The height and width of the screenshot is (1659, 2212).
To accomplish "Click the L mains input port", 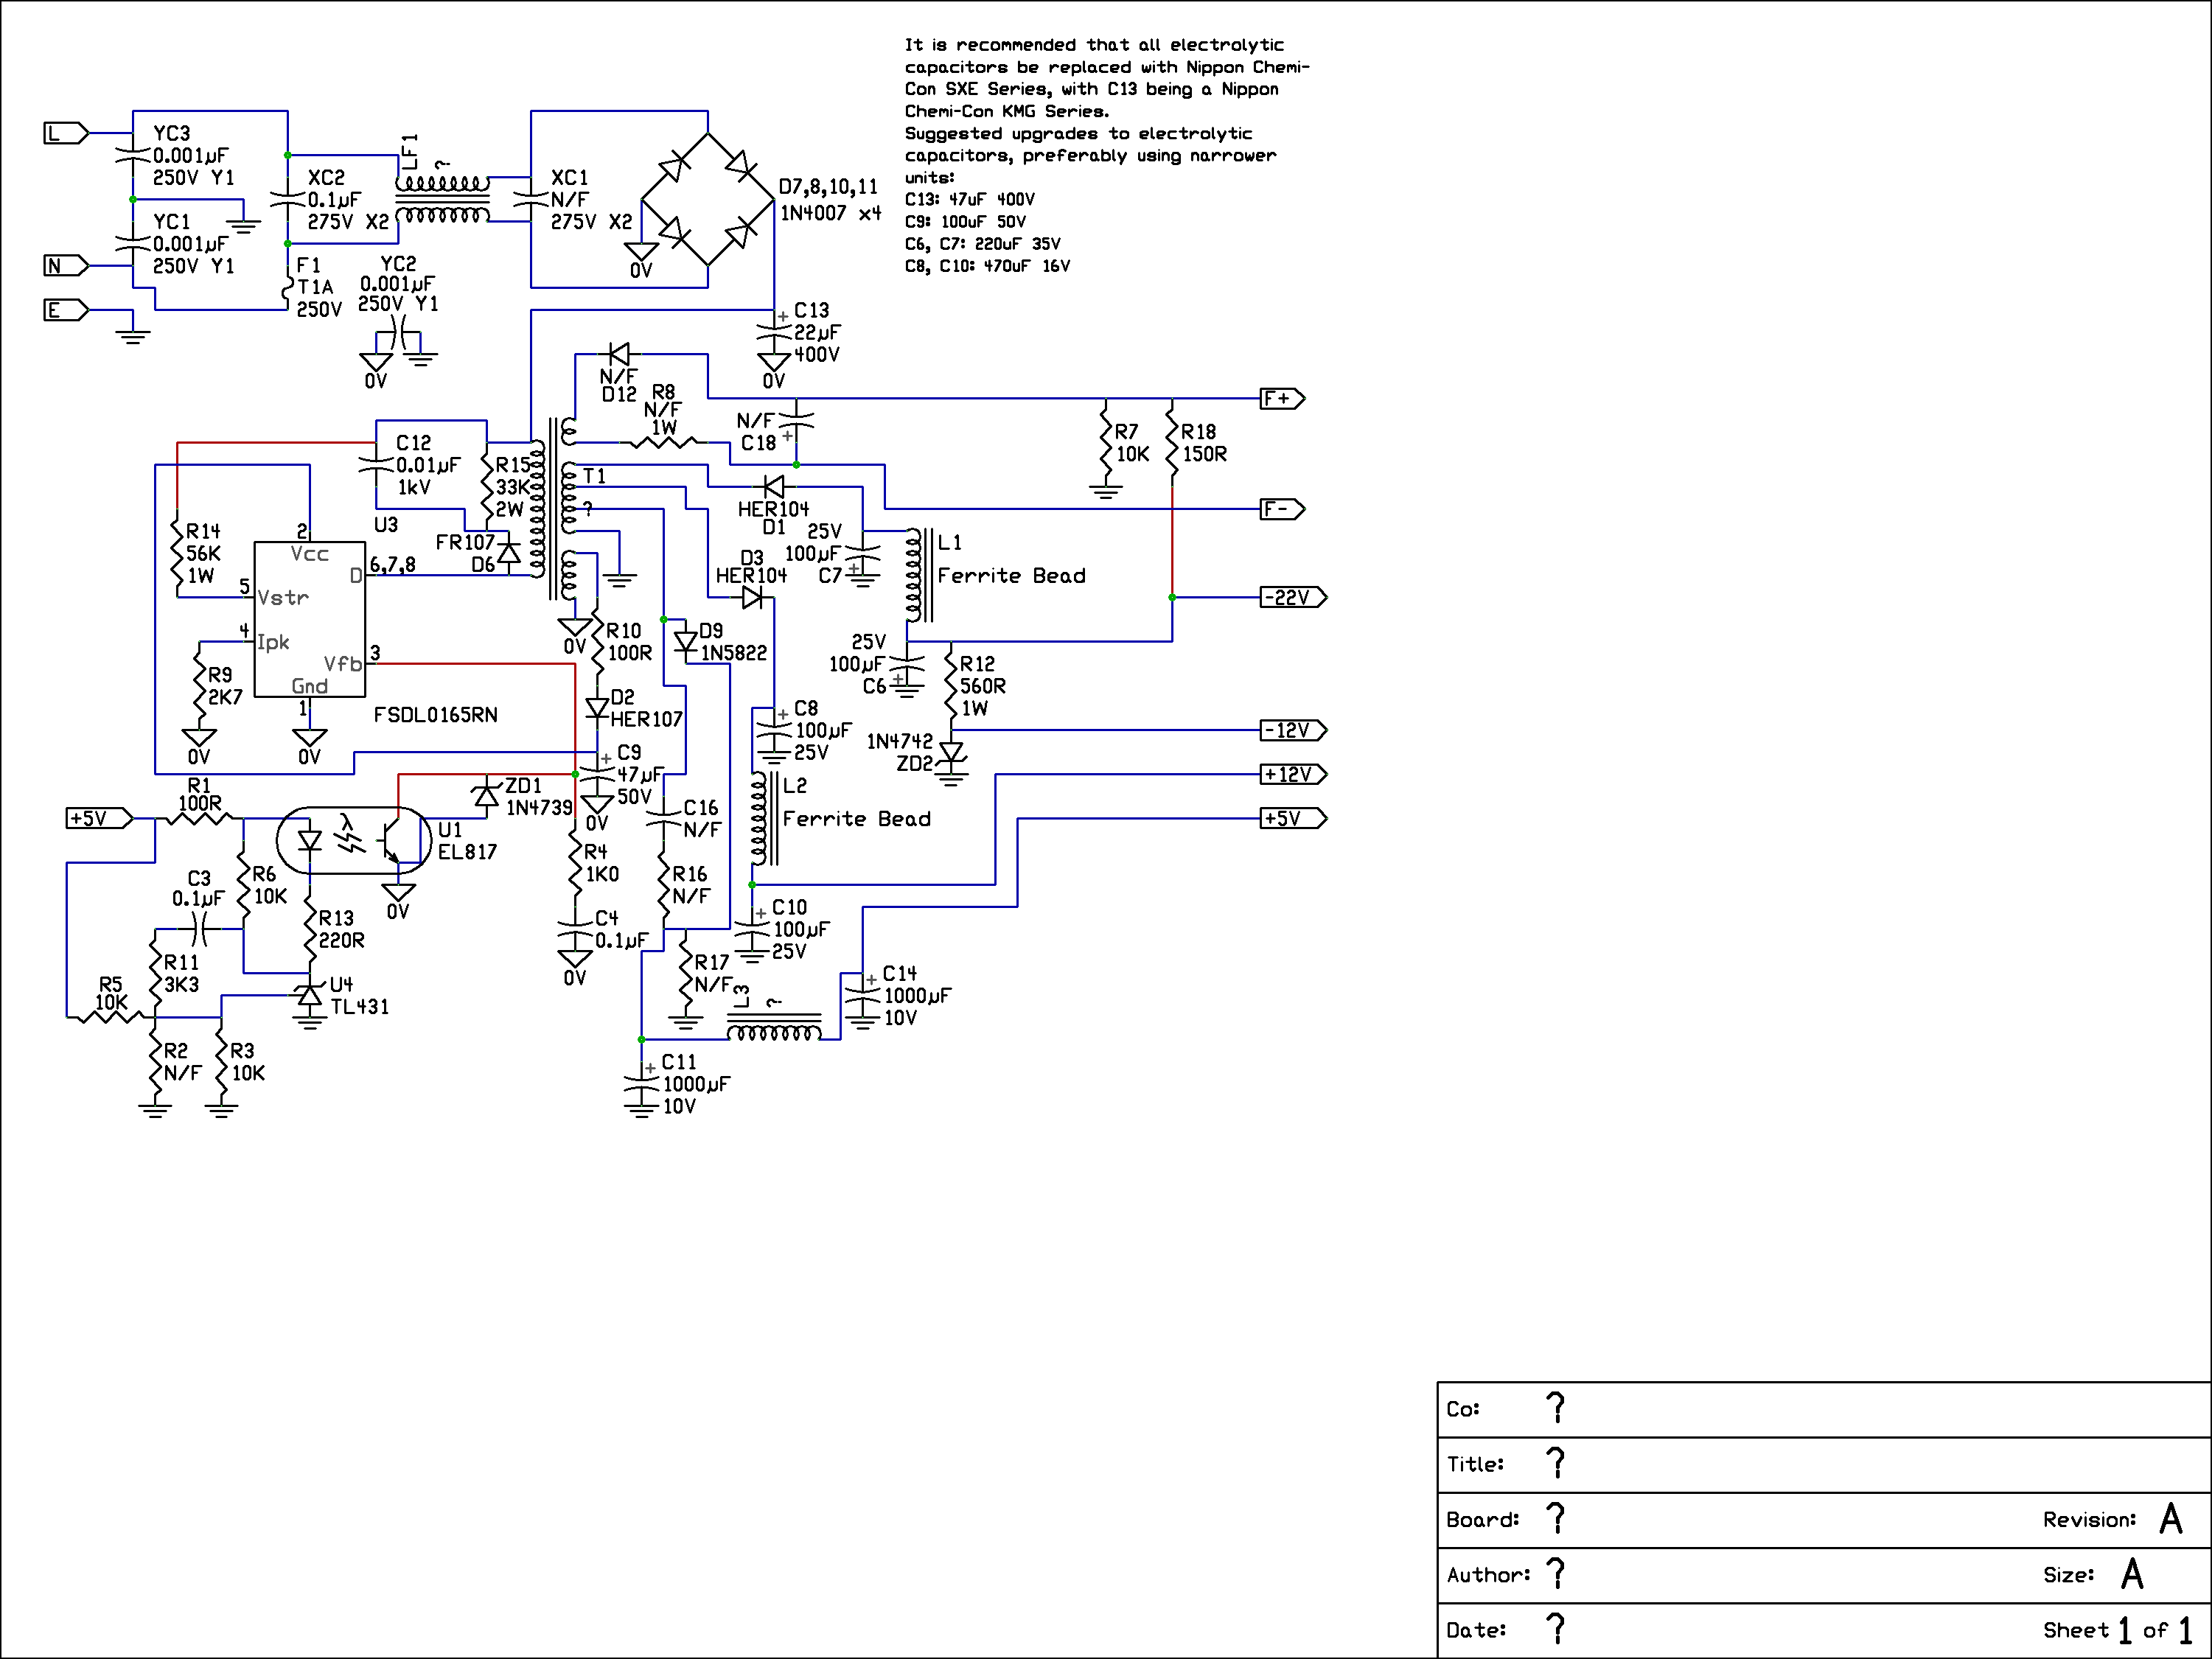I will 66,133.
